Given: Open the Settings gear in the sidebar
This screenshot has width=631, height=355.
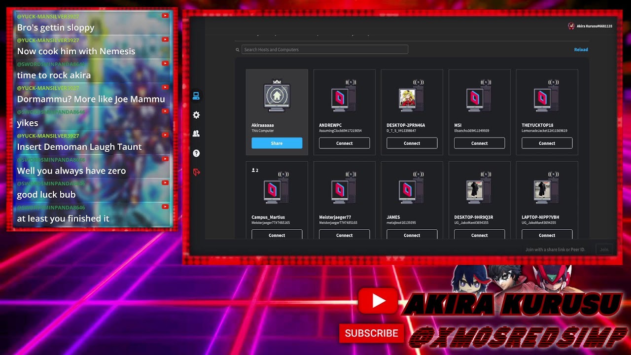Looking at the screenshot, I should [x=196, y=115].
